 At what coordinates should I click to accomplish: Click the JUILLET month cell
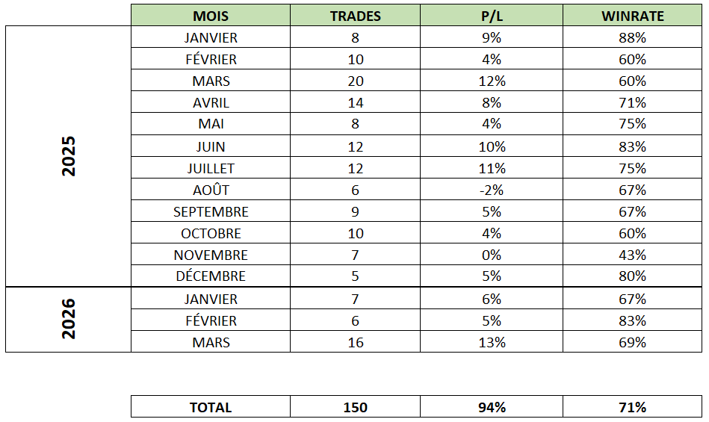pyautogui.click(x=211, y=169)
